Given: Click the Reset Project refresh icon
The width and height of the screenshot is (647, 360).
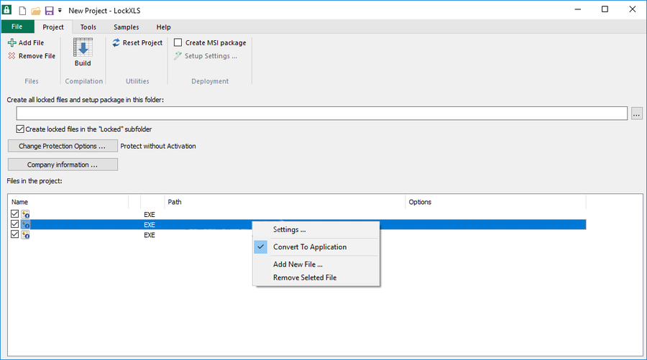Looking at the screenshot, I should [116, 43].
